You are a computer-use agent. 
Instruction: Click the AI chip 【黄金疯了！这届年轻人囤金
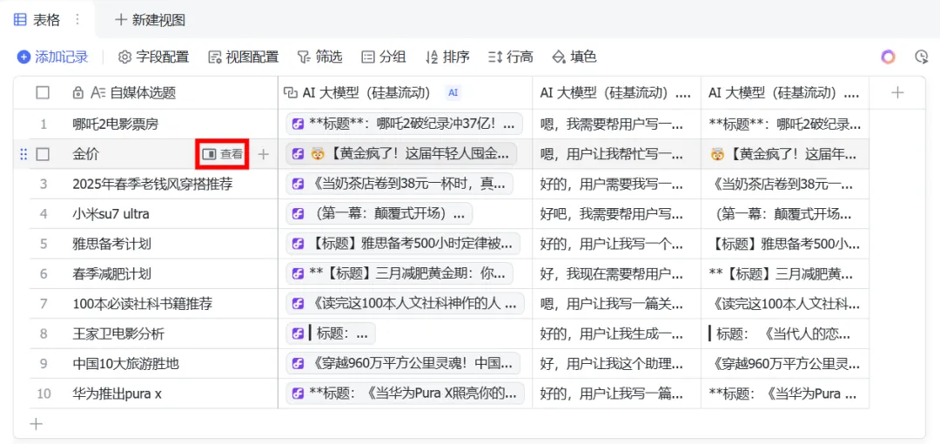tap(401, 154)
